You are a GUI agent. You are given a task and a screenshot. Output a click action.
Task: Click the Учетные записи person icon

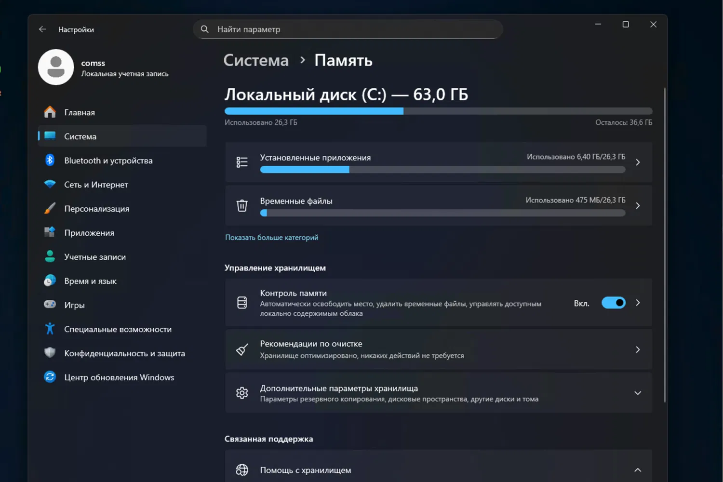(50, 256)
